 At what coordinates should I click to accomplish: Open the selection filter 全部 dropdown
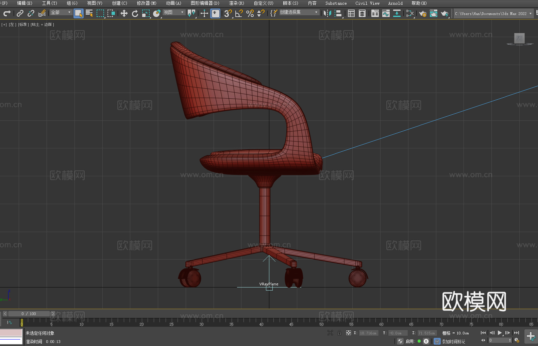click(x=61, y=12)
